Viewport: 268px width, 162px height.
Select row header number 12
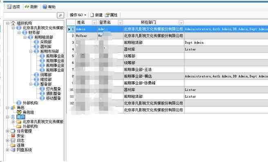click(71, 103)
